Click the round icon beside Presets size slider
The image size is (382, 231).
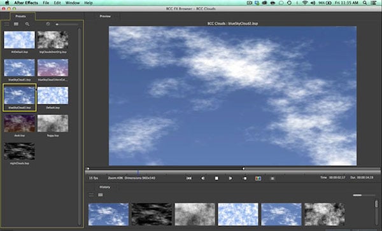[x=48, y=24]
